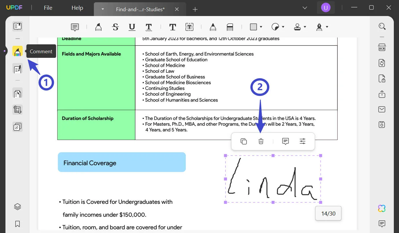This screenshot has width=399, height=233.
Task: Copy the selected signature annotation
Action: 243,141
